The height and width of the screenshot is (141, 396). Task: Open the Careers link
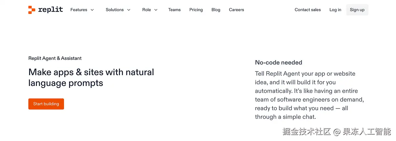click(236, 10)
